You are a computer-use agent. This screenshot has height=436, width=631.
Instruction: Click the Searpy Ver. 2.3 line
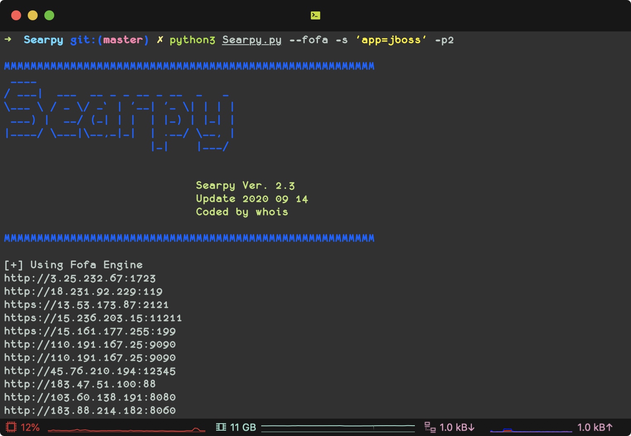245,186
